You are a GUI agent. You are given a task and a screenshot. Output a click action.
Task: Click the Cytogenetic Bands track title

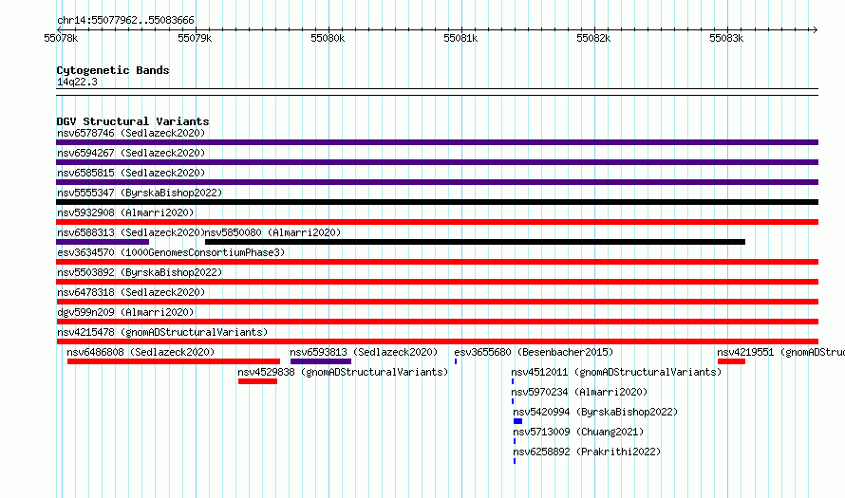point(113,70)
